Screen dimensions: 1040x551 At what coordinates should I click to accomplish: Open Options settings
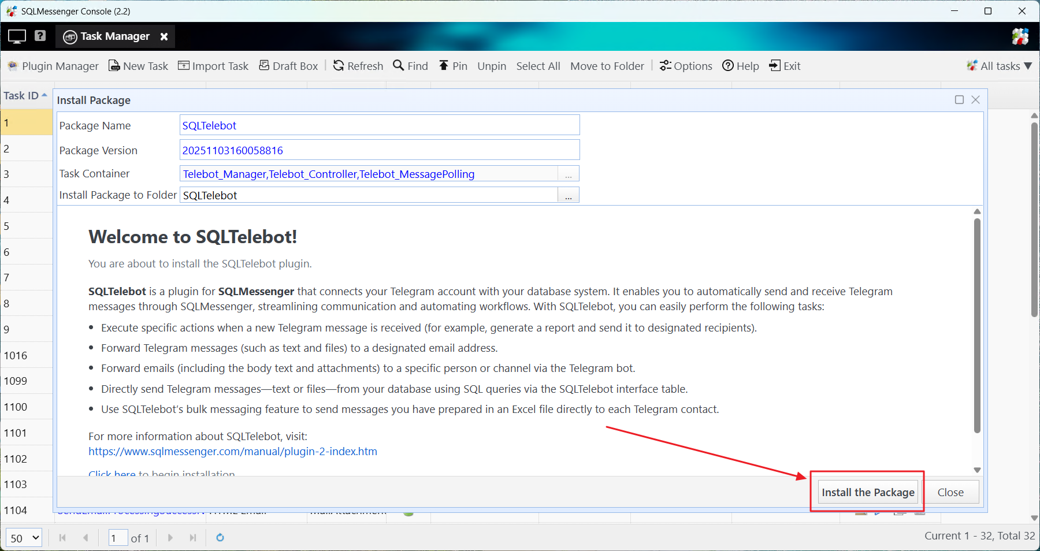click(x=686, y=66)
